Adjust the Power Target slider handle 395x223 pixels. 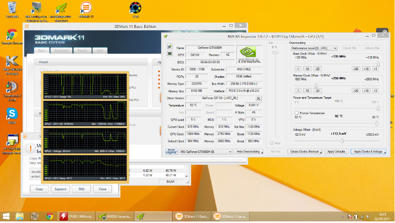point(378,108)
